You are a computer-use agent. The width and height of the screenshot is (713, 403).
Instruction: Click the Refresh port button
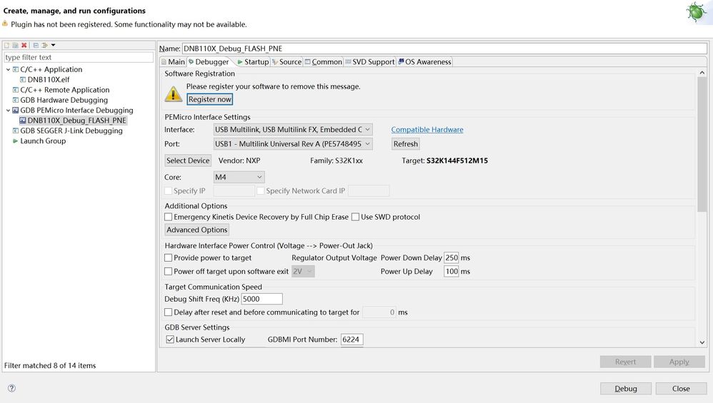coord(406,144)
